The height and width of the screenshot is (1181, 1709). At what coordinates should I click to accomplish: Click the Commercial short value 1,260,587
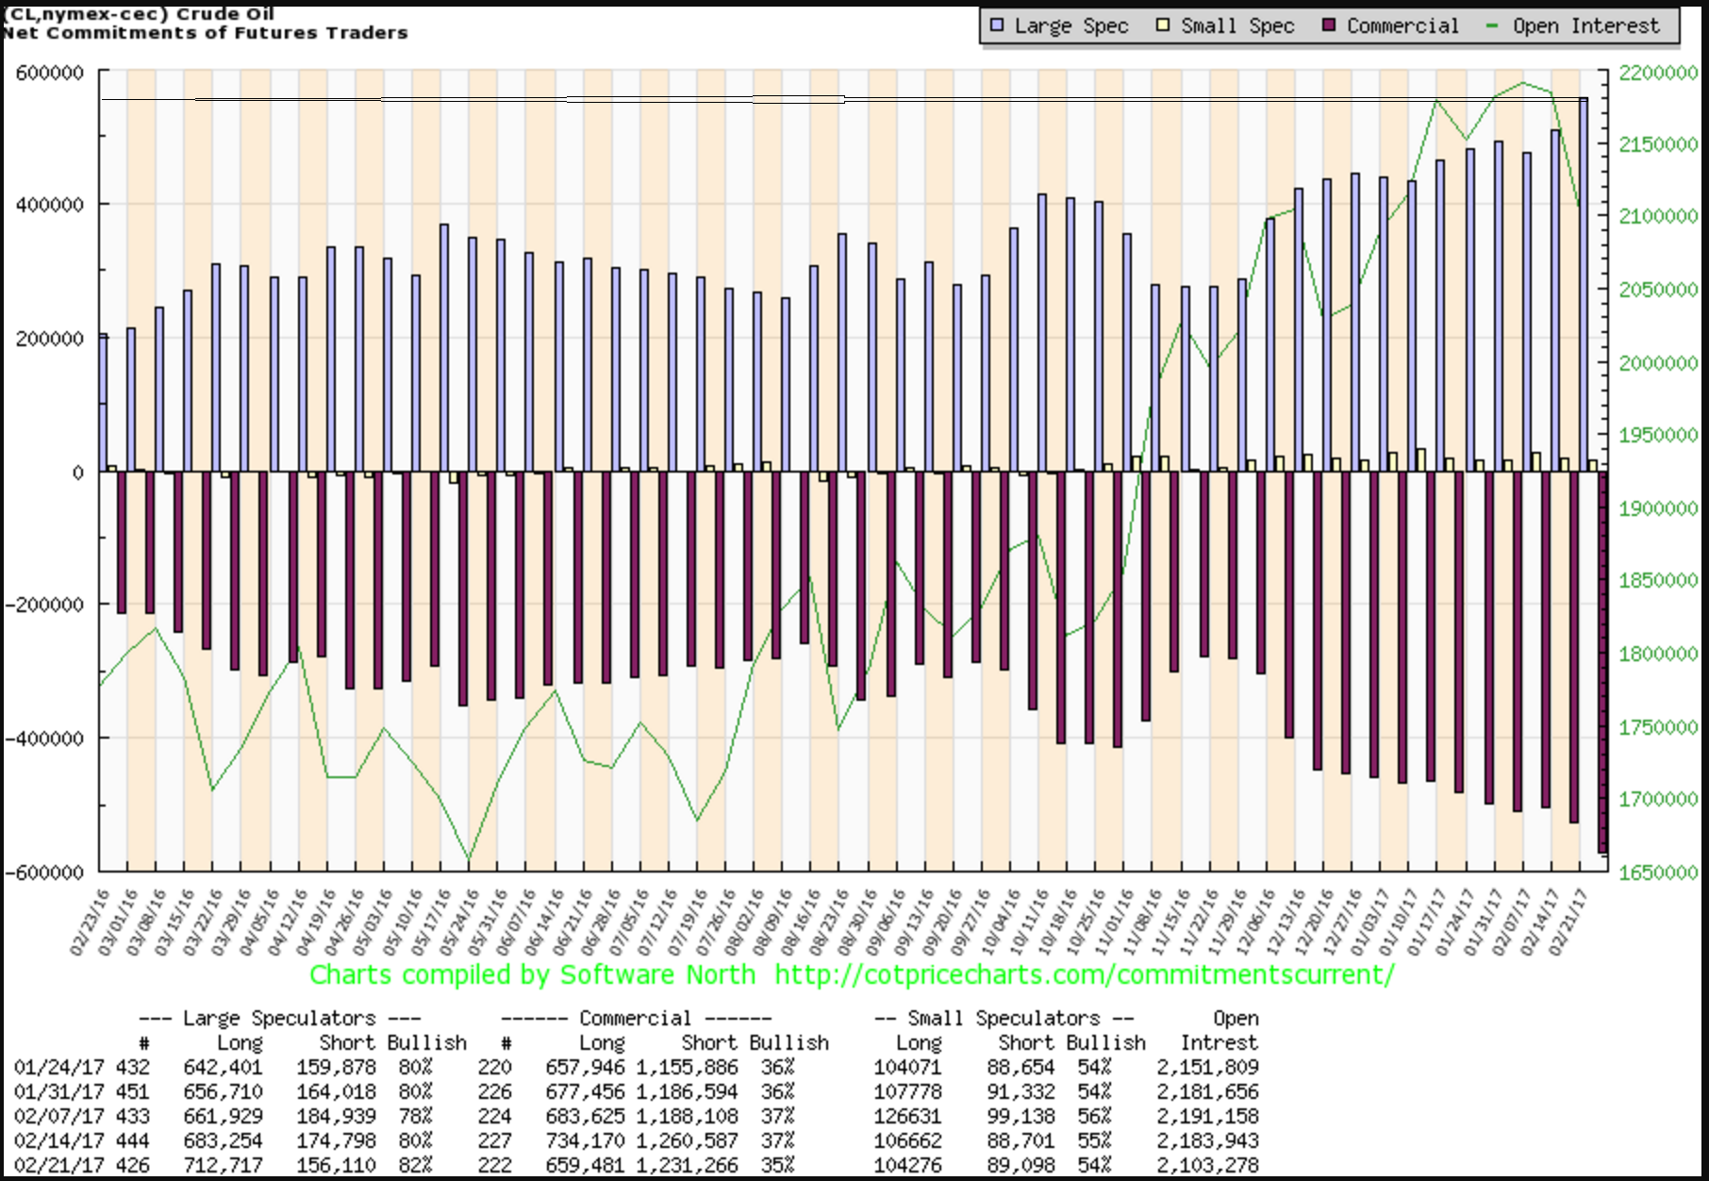tap(688, 1141)
